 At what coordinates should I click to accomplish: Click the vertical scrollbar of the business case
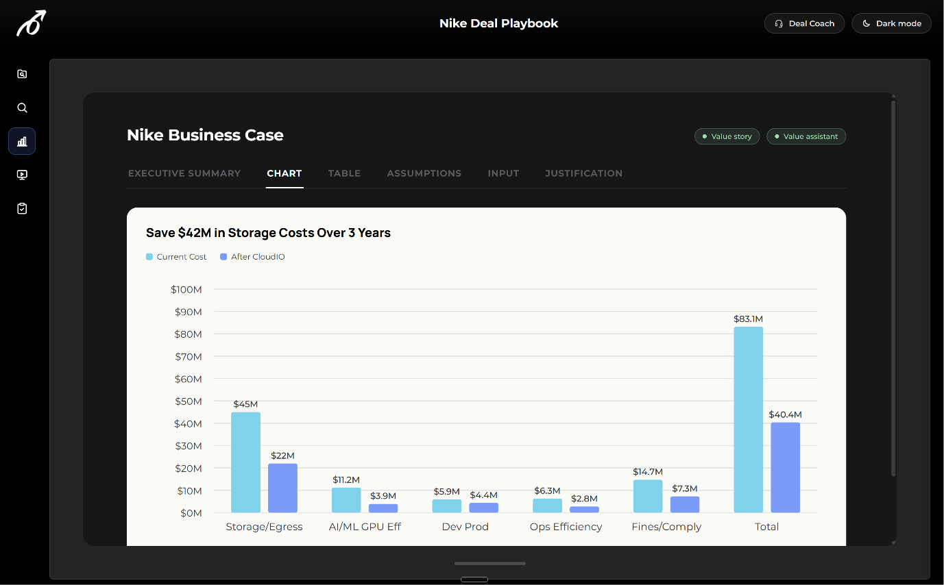[893, 288]
